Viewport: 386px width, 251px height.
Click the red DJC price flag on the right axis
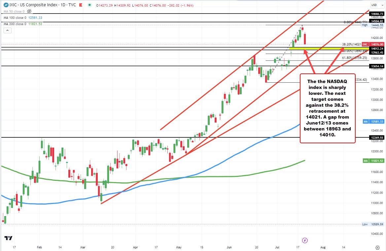point(365,44)
